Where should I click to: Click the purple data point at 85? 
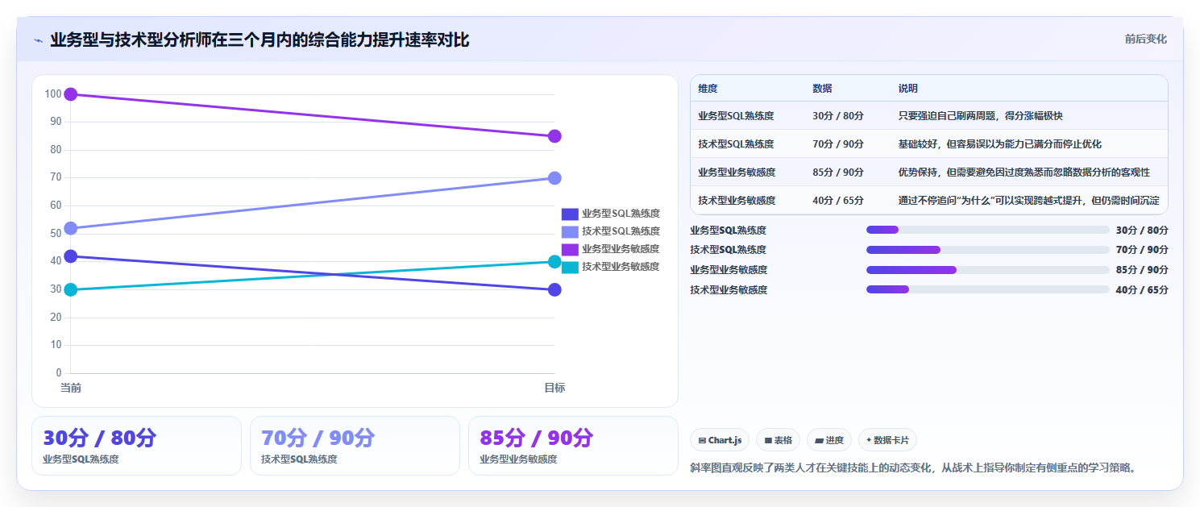(x=554, y=136)
